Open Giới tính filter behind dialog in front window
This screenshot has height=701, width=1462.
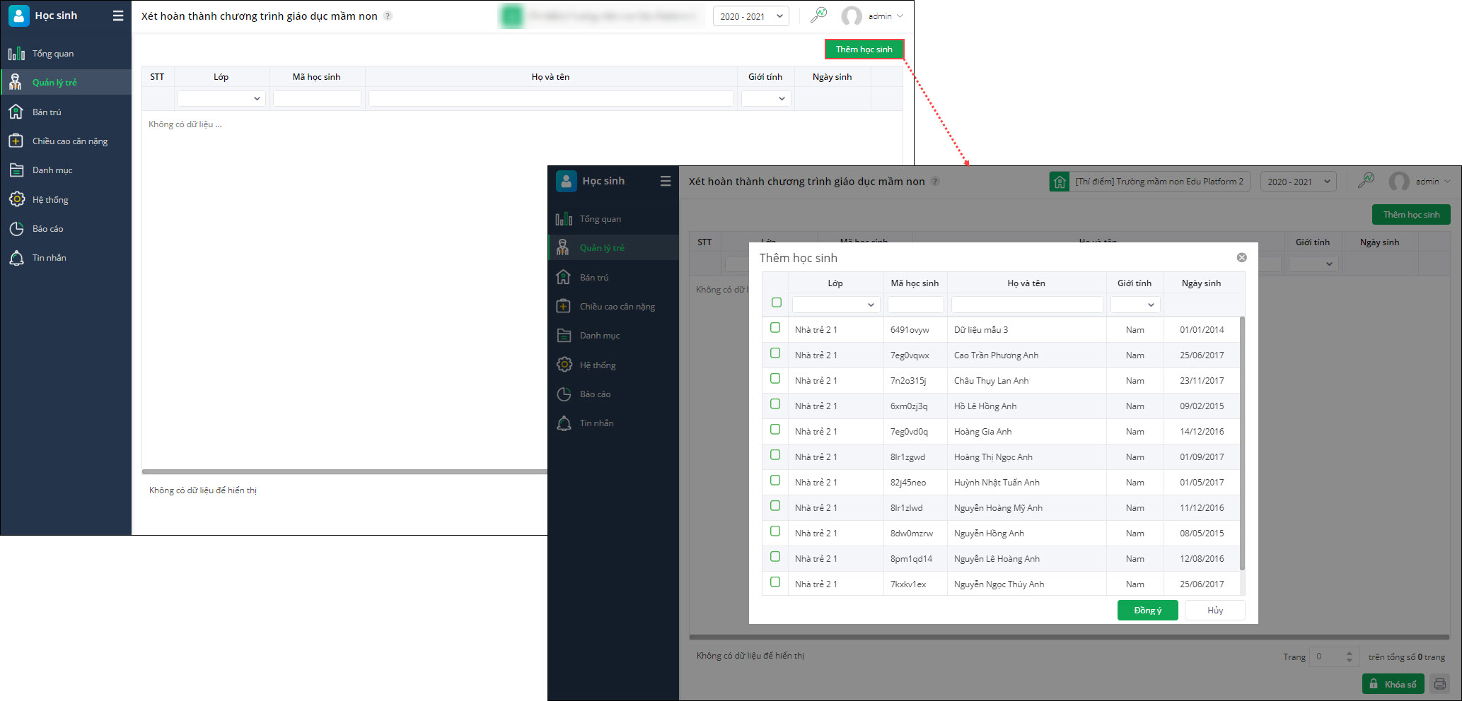[x=1313, y=264]
